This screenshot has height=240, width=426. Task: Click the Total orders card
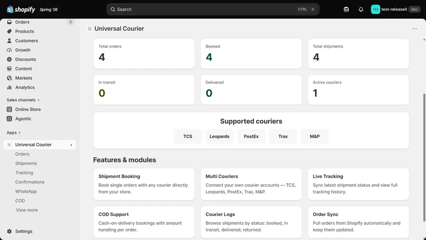pyautogui.click(x=144, y=54)
